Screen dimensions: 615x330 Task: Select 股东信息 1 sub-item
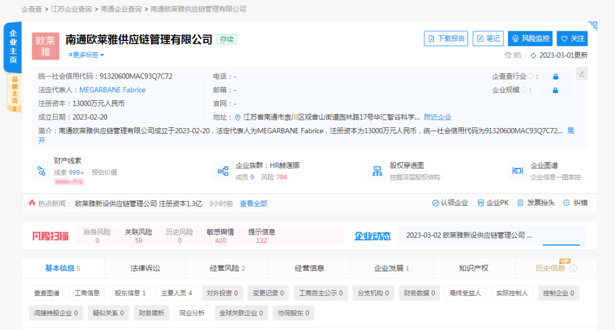[x=130, y=293]
